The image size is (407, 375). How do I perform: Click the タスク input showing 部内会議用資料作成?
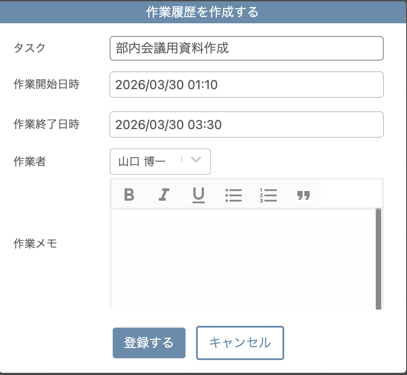tap(246, 48)
